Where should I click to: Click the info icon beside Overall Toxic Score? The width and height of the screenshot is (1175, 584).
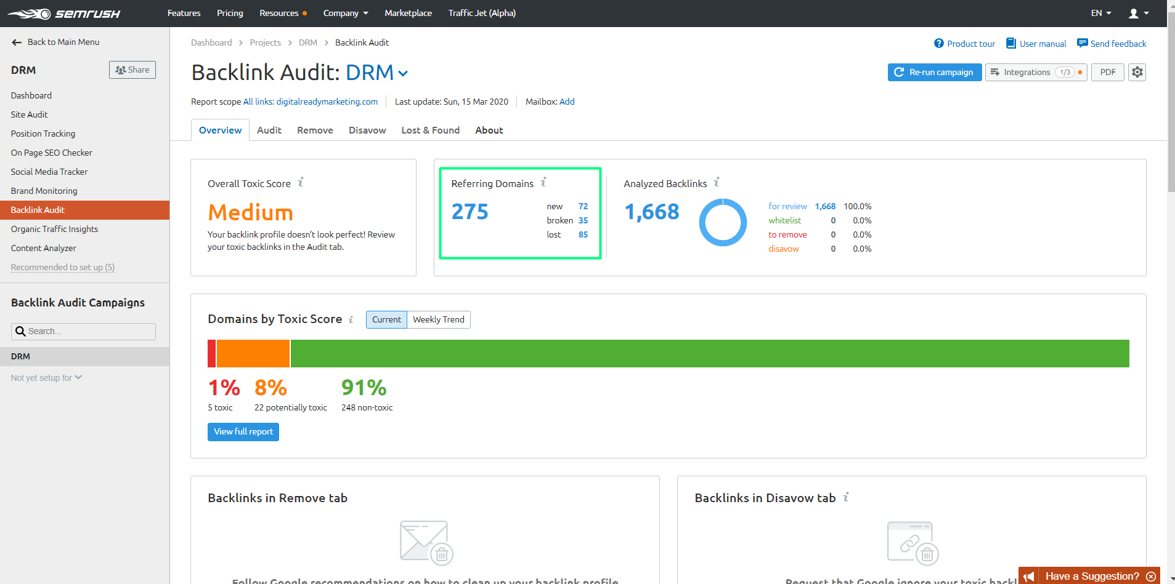(301, 182)
